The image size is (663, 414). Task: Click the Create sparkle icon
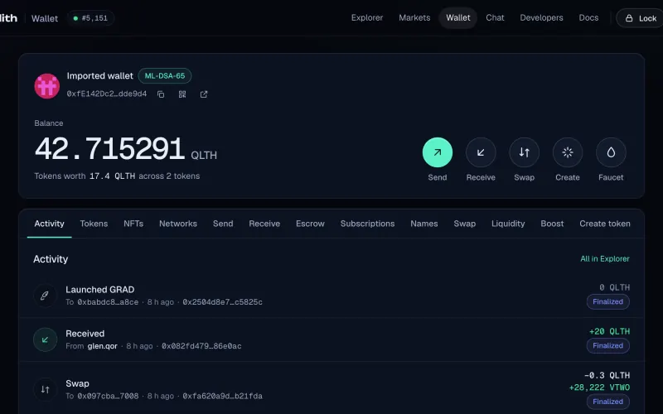click(x=568, y=152)
